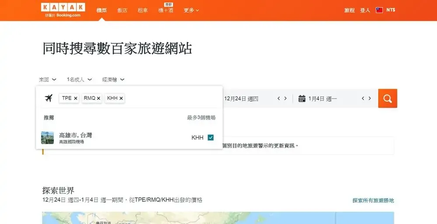Viewport: 437px width, 224px height.
Task: Remove the TPE airport chip
Action: tap(76, 99)
